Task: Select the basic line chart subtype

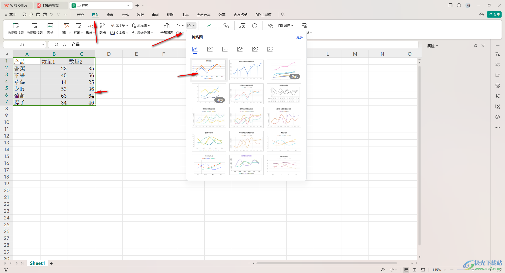Action: point(195,49)
